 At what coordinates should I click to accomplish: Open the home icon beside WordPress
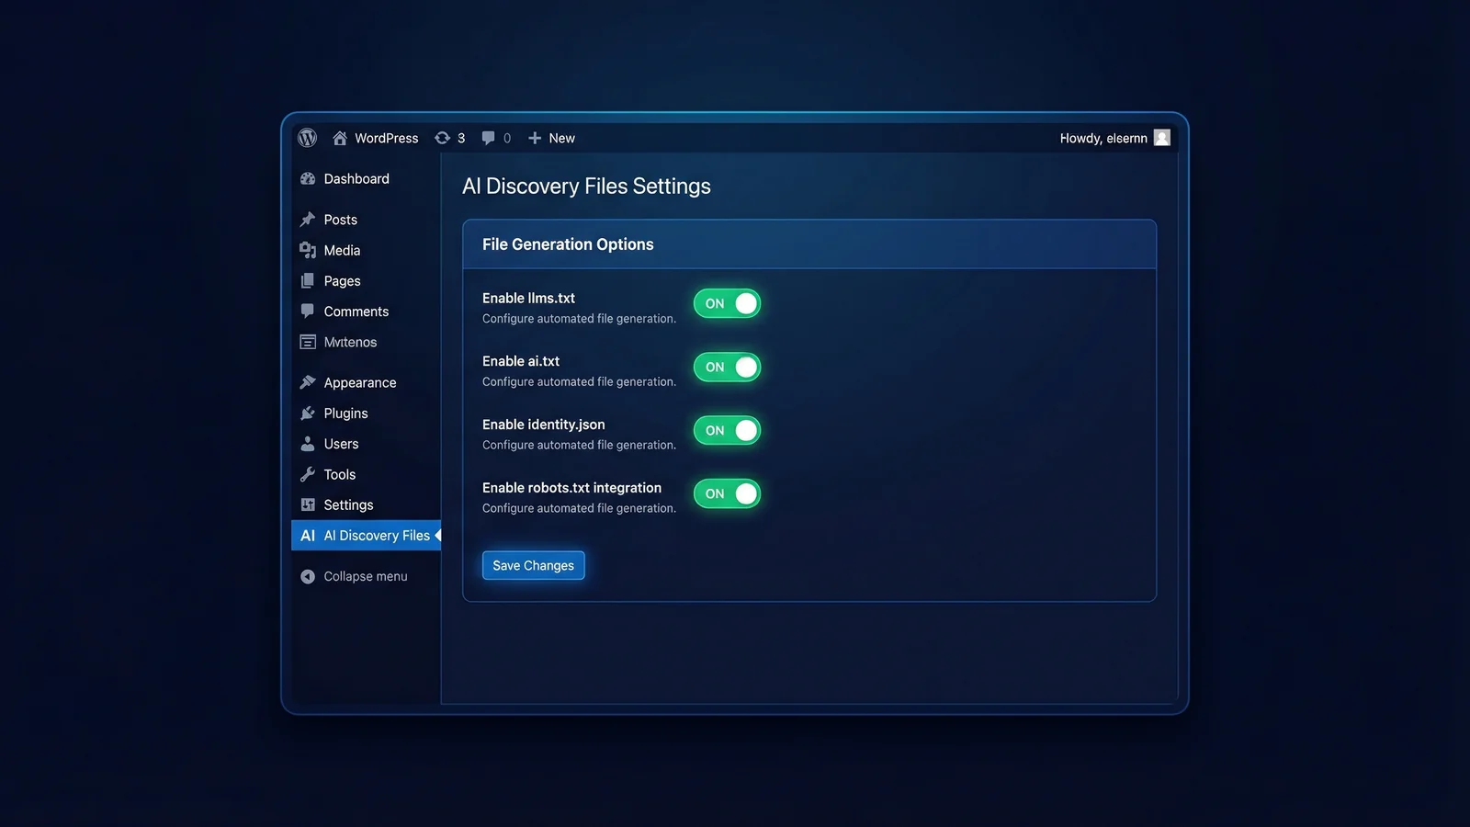coord(340,138)
